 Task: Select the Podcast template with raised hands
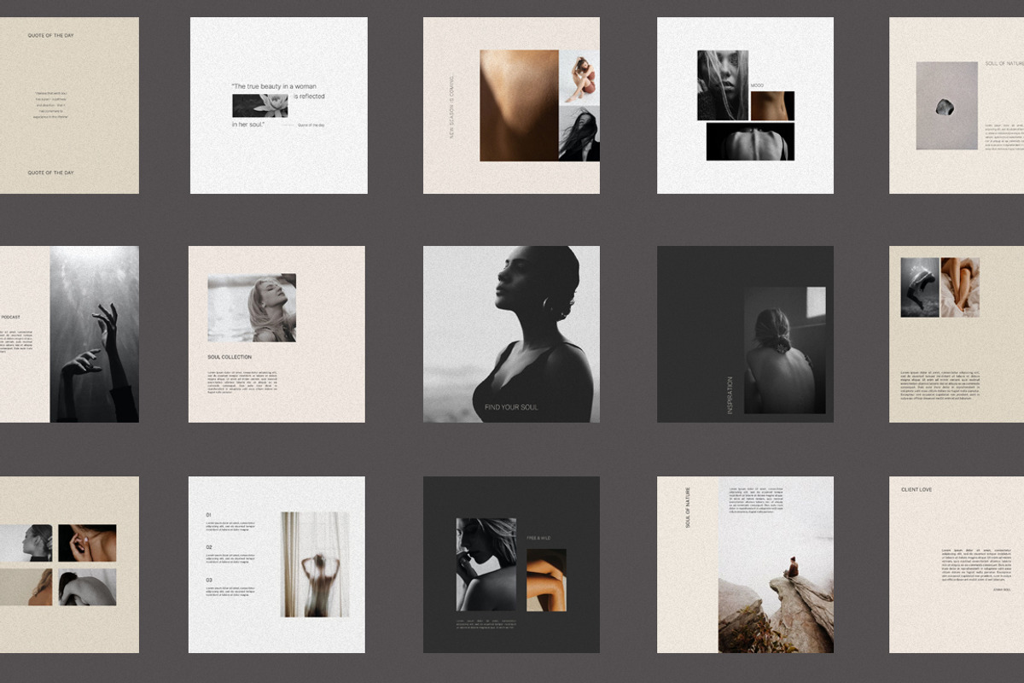coord(69,334)
